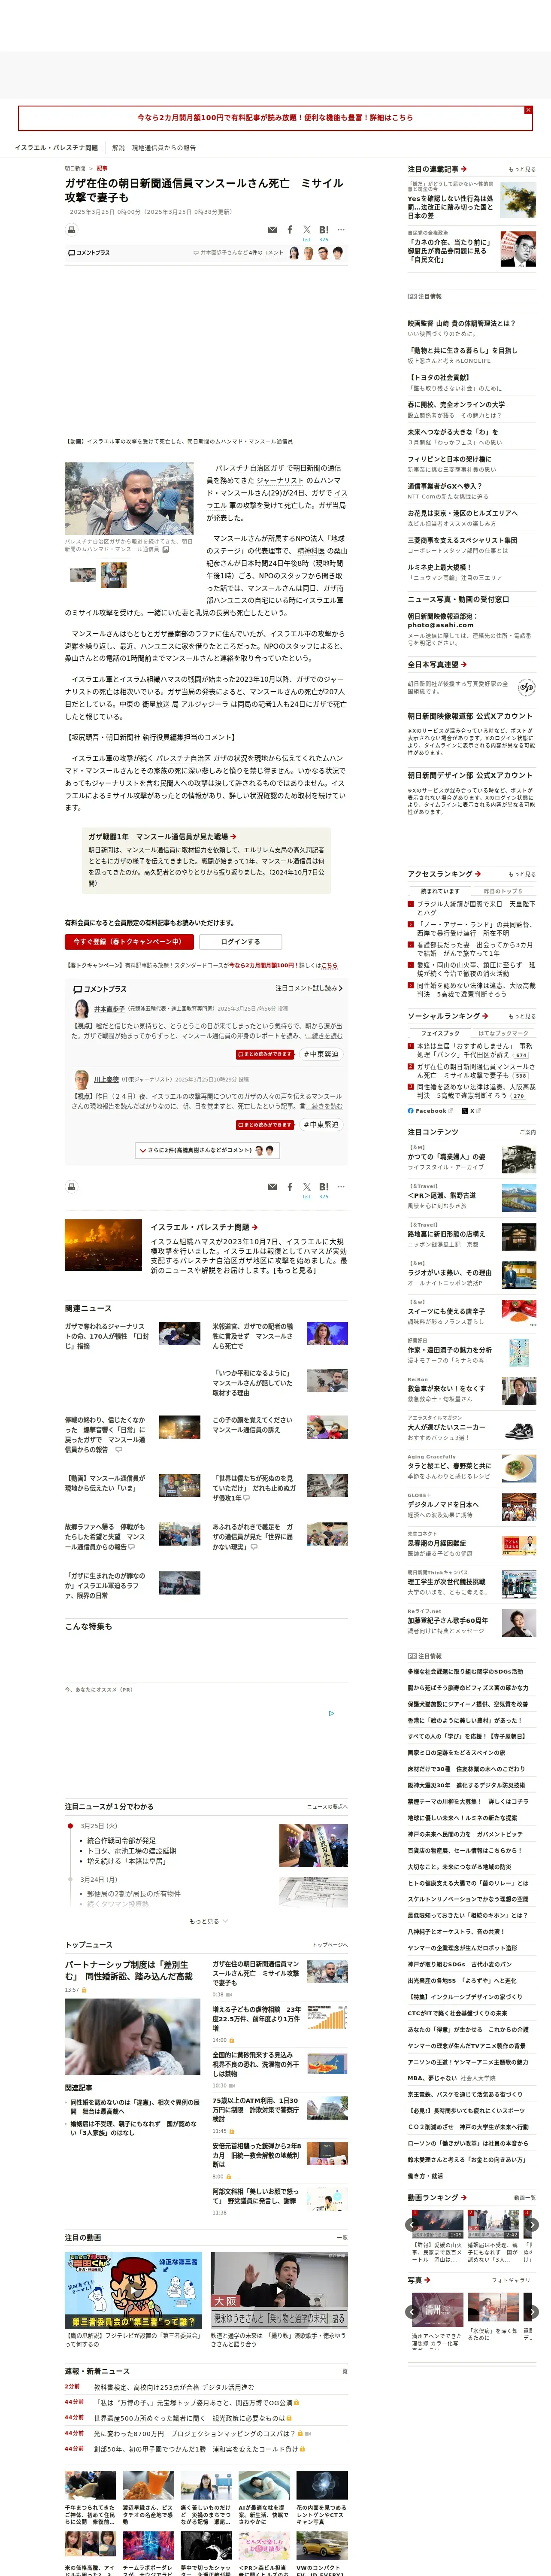
Task: Select イスラエル・パレスチナ問題 tab
Action: tap(56, 148)
